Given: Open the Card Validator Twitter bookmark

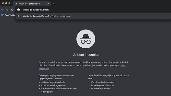Looking at the screenshot, I should [x=8, y=15].
